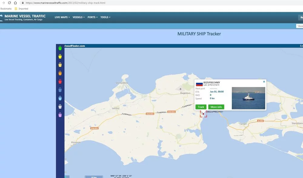This screenshot has height=178, width=303.
Task: Click the Primorski town label on map
Action: (76, 143)
